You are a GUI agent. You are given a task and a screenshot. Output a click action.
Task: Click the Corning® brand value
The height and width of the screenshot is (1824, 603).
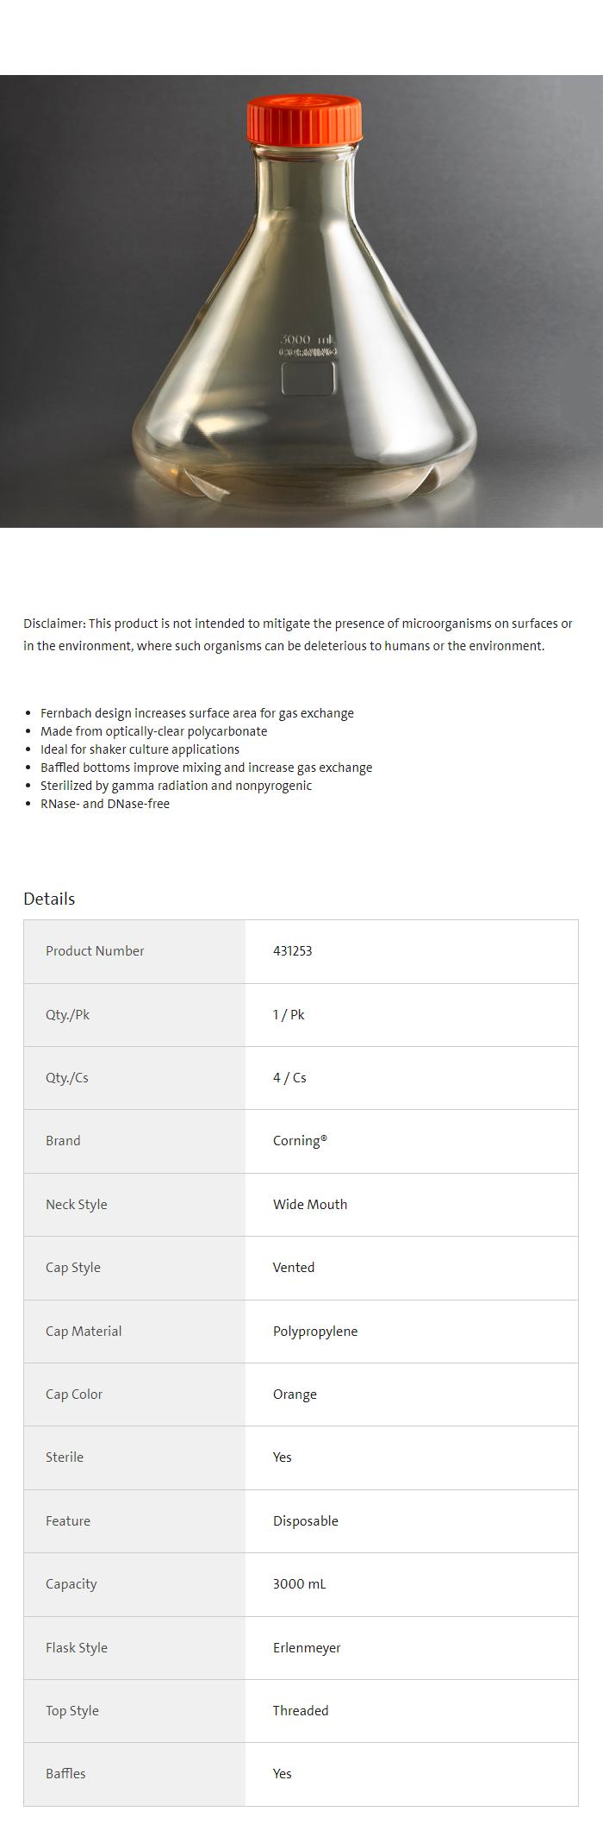[x=300, y=1141]
